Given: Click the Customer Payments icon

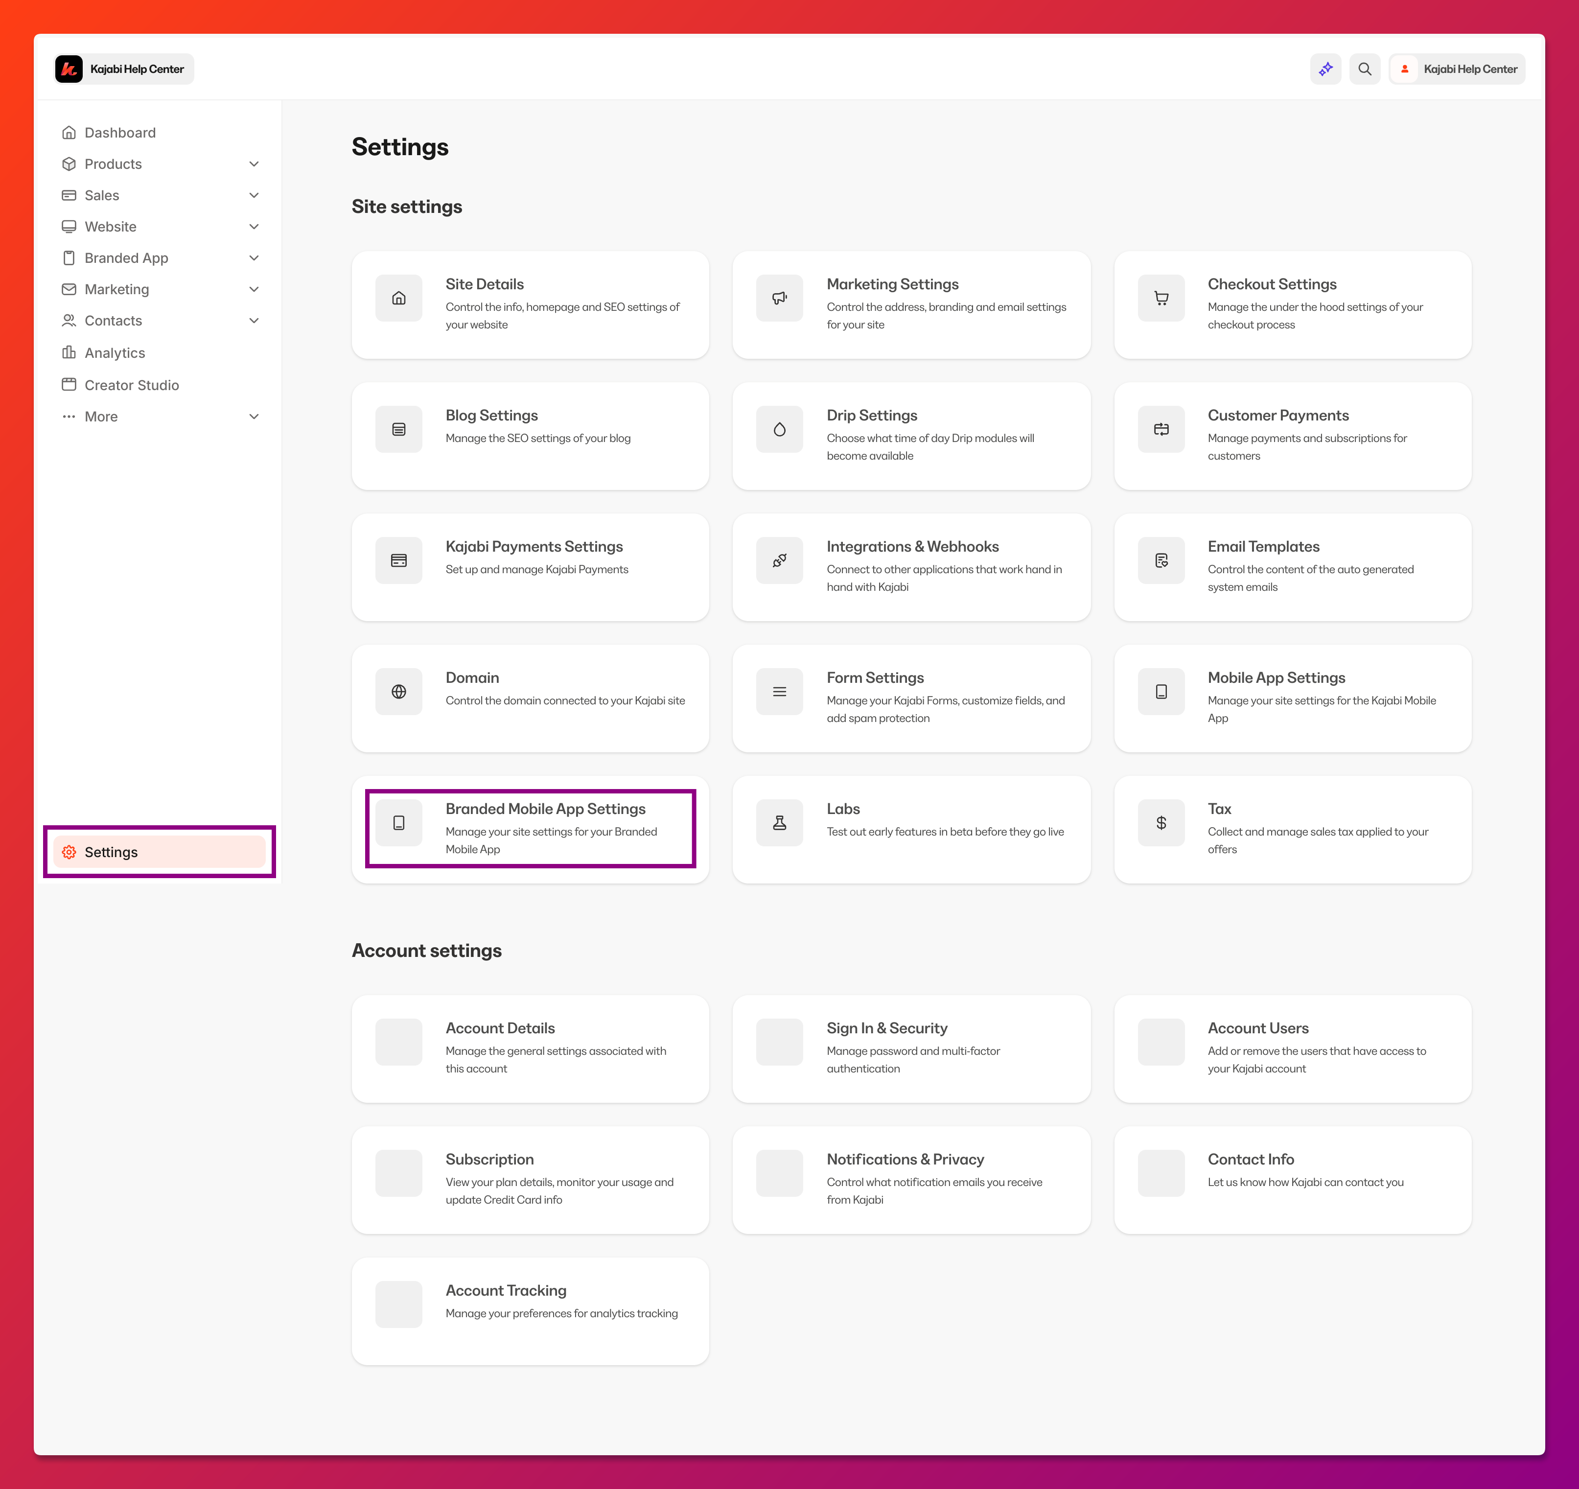Looking at the screenshot, I should point(1161,430).
